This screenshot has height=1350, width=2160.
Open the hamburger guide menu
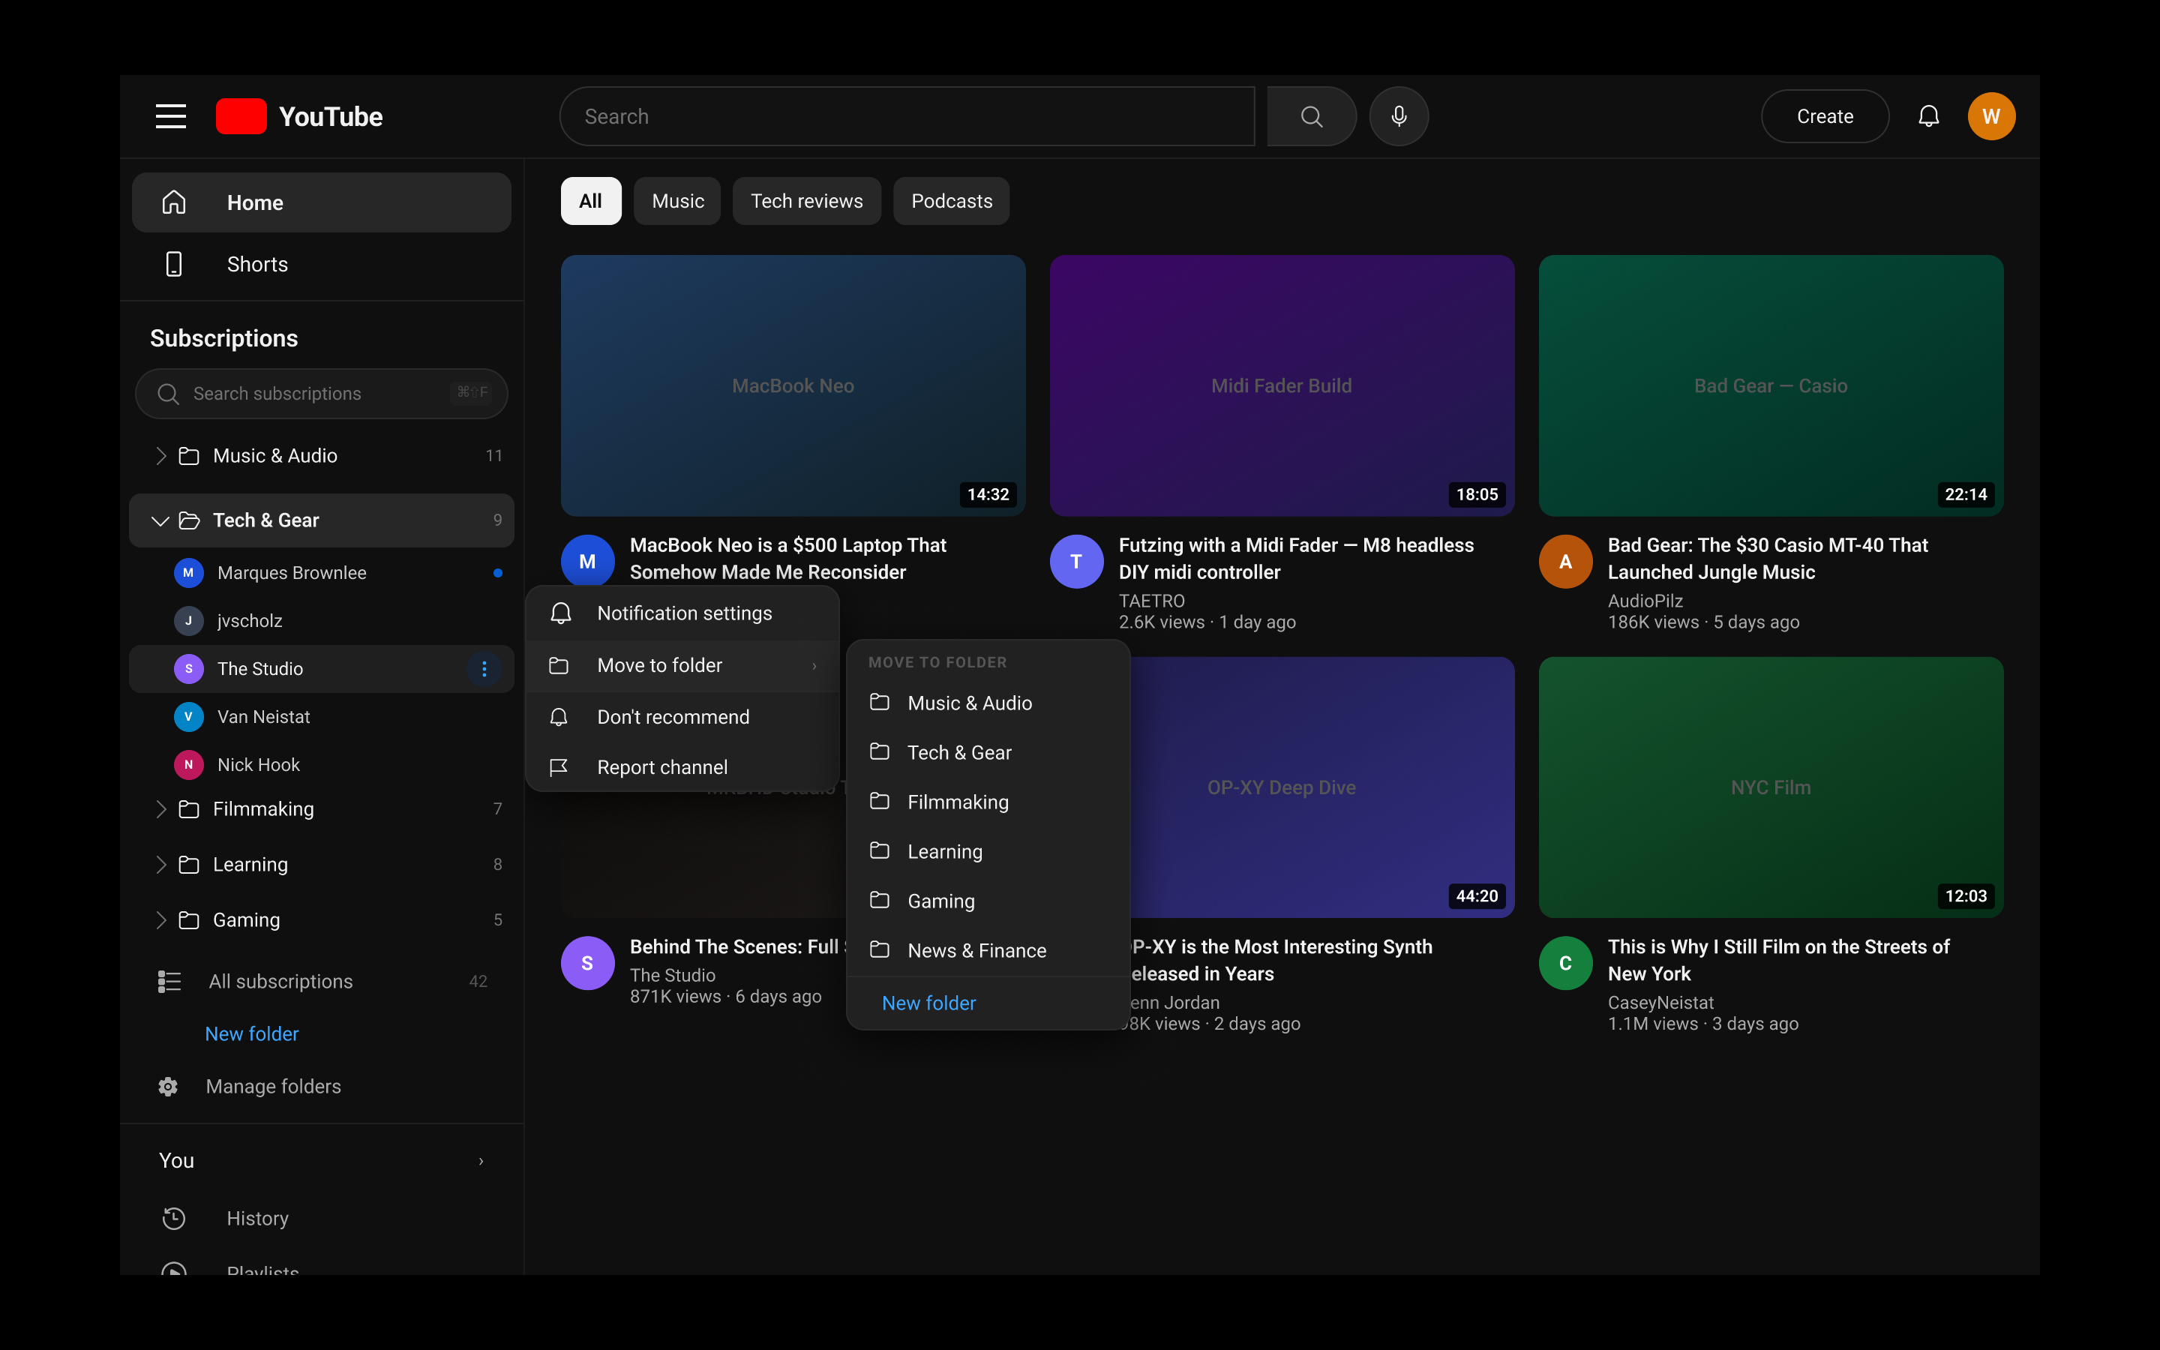click(x=170, y=116)
